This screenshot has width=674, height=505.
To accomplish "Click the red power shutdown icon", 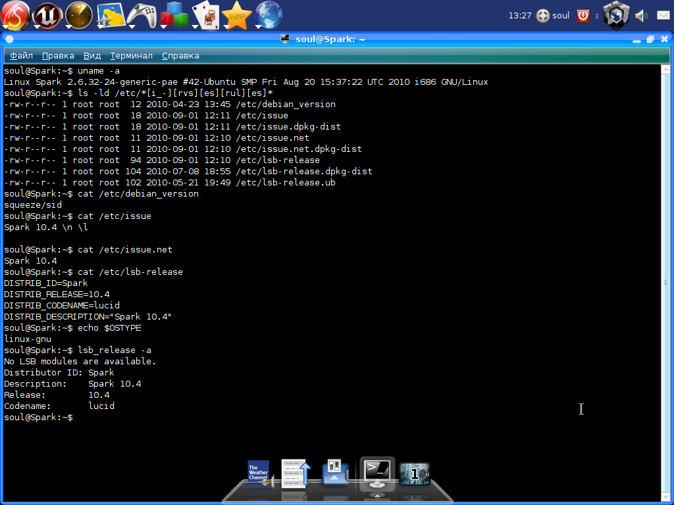I will pyautogui.click(x=583, y=16).
